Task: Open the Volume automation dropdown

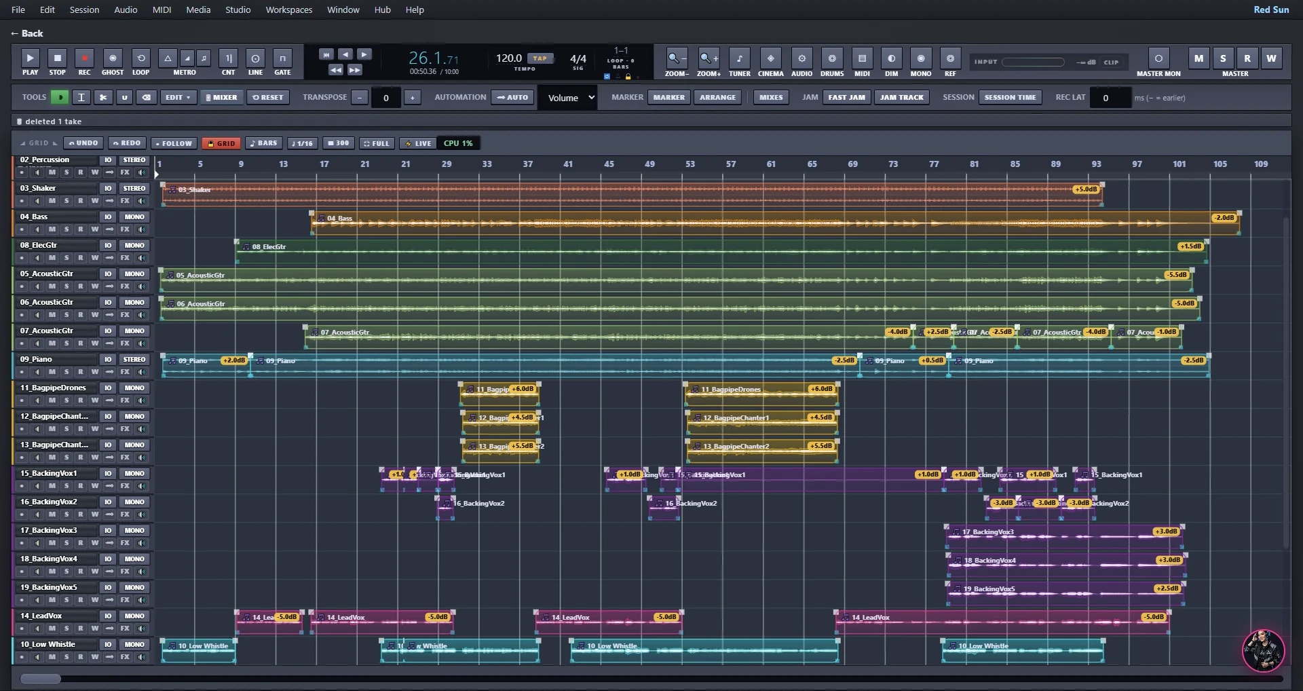Action: point(567,98)
